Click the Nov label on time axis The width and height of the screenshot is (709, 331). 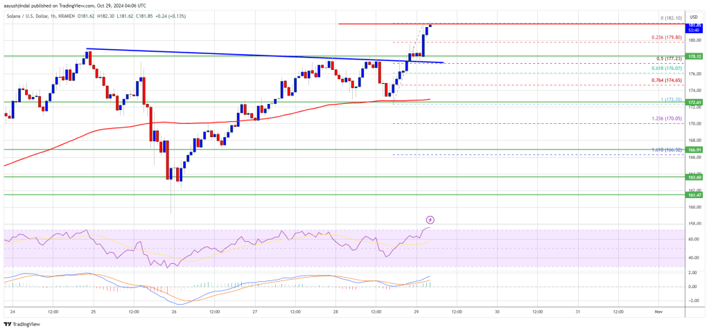657,312
